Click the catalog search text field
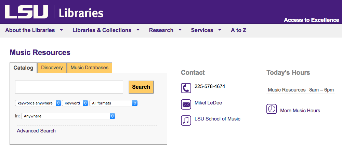This screenshot has width=342, height=156. 69,87
